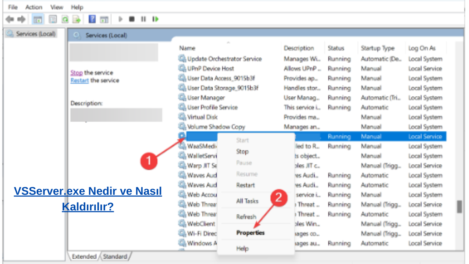The height and width of the screenshot is (264, 469).
Task: Expand All Tasks submenu entry
Action: pos(247,201)
